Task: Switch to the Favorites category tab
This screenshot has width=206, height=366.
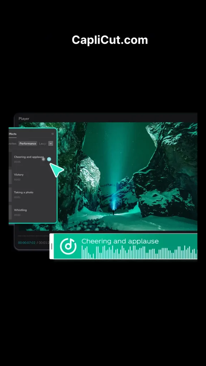Action: 13,144
